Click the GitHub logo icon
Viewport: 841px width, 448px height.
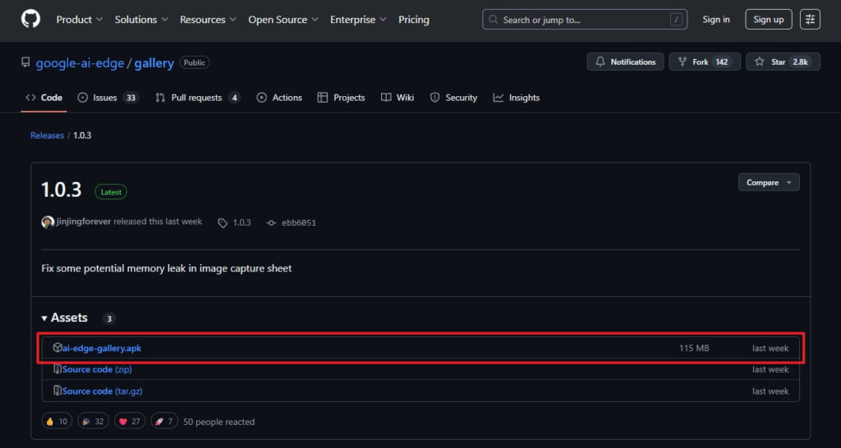(30, 19)
